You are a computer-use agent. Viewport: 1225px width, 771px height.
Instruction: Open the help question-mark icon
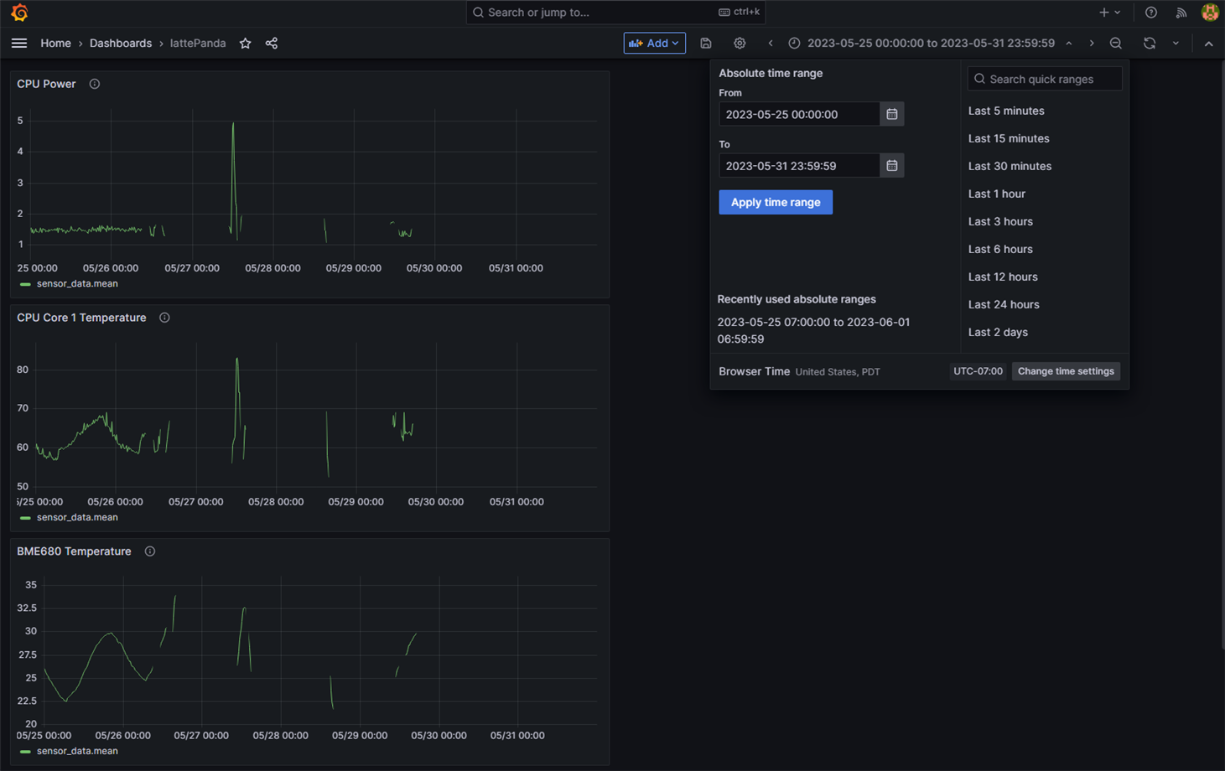coord(1151,13)
